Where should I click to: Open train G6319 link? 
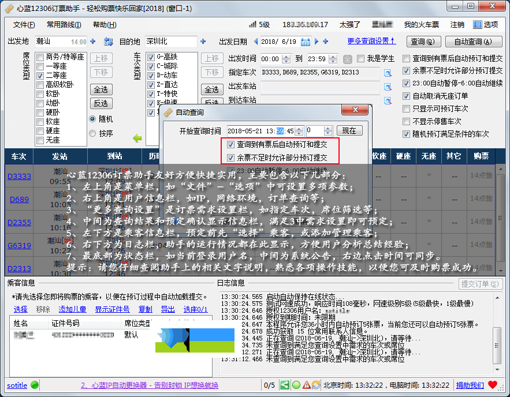[19, 245]
